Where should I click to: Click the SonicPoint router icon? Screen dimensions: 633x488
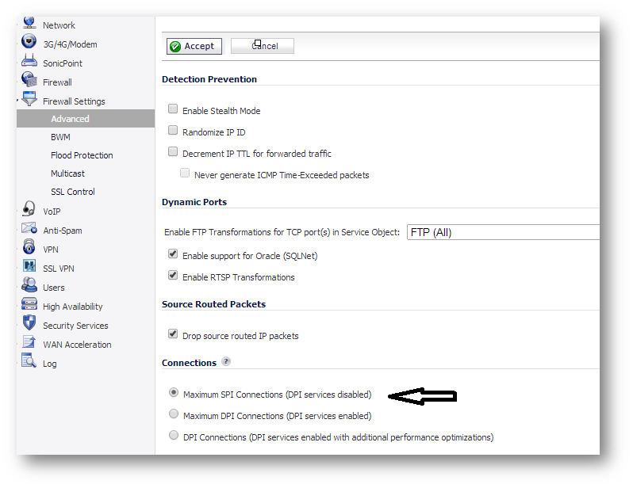click(x=29, y=61)
